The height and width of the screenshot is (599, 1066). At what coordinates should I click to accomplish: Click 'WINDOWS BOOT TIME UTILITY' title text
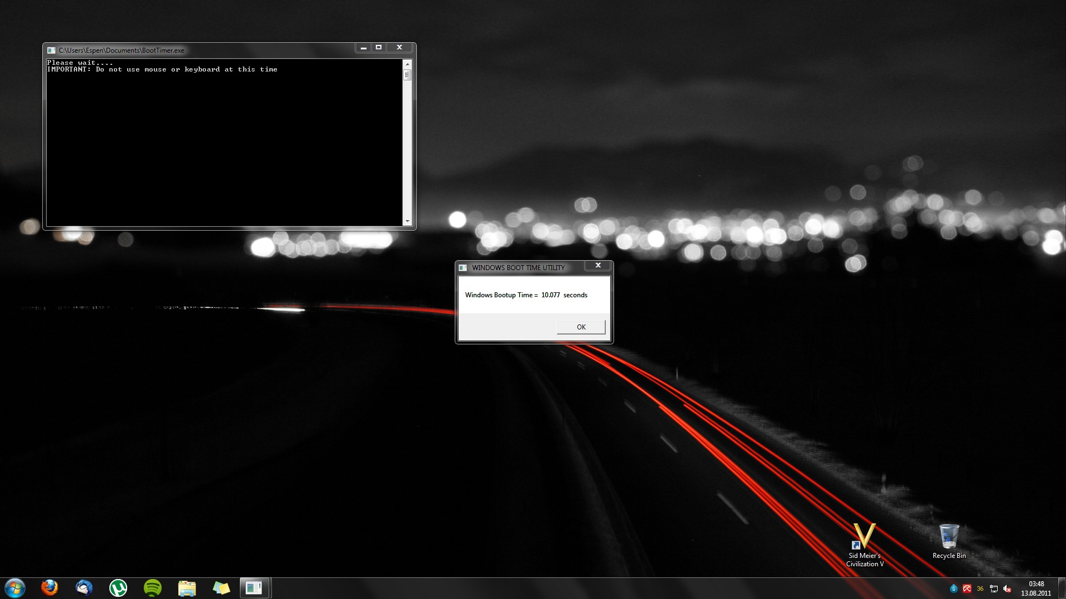pos(518,268)
